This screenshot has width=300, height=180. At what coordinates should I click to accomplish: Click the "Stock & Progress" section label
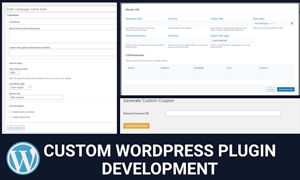pyautogui.click(x=17, y=106)
